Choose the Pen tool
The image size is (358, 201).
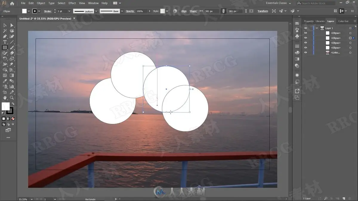click(5, 36)
